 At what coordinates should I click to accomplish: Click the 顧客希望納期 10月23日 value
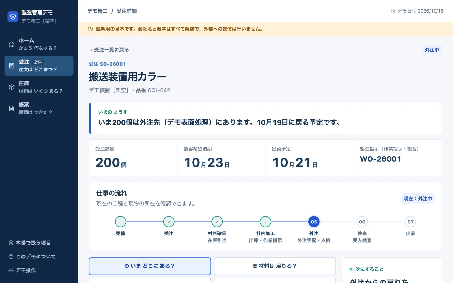pyautogui.click(x=207, y=163)
